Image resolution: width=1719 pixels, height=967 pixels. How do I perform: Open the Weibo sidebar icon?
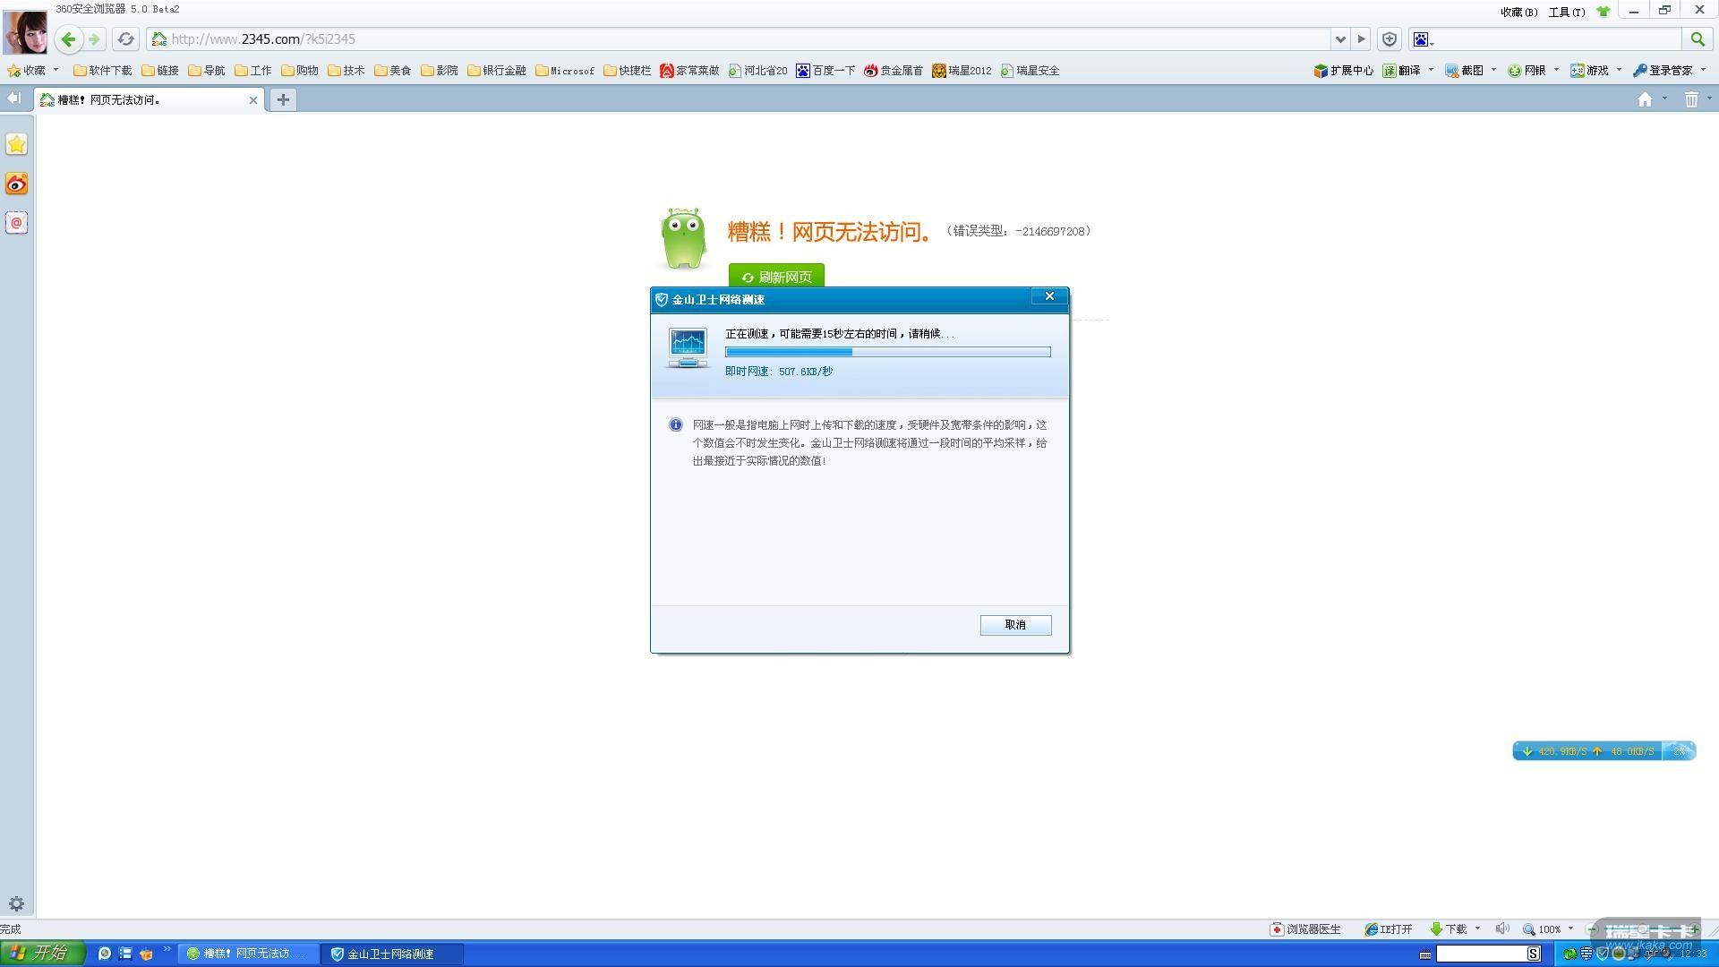click(x=17, y=184)
